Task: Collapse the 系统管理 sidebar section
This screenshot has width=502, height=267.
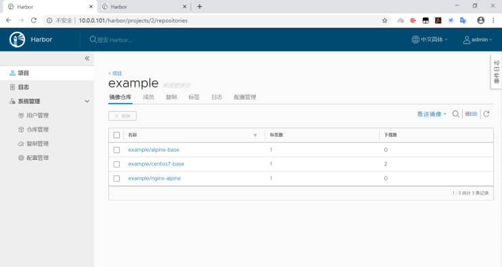Action: coord(87,101)
